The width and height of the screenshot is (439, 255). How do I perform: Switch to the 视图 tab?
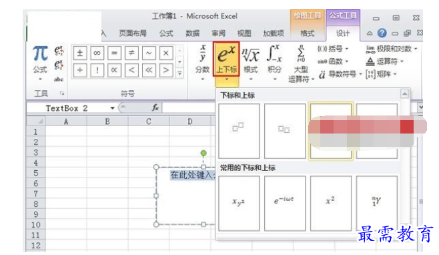tap(244, 33)
